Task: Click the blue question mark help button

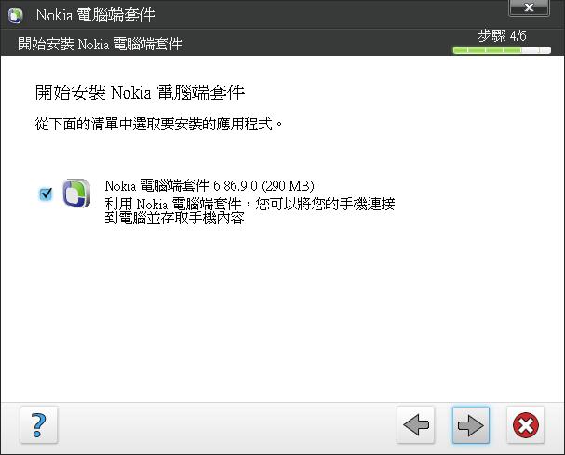Action: click(x=39, y=424)
